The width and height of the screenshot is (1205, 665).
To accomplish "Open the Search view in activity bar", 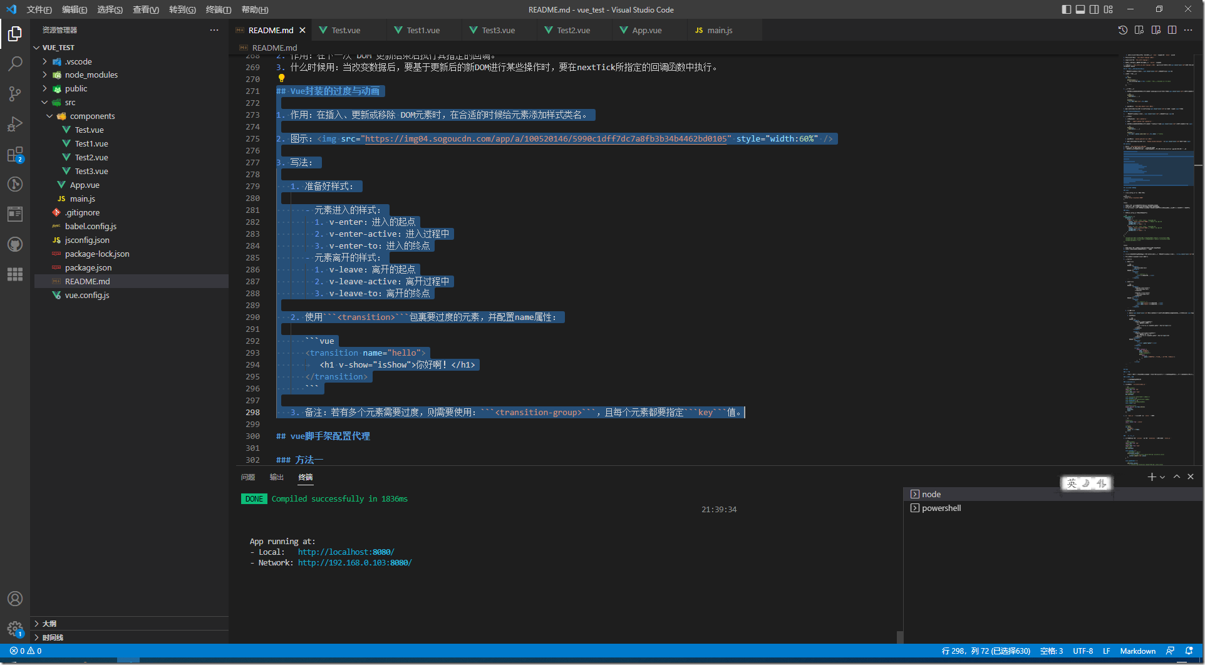I will 15,64.
